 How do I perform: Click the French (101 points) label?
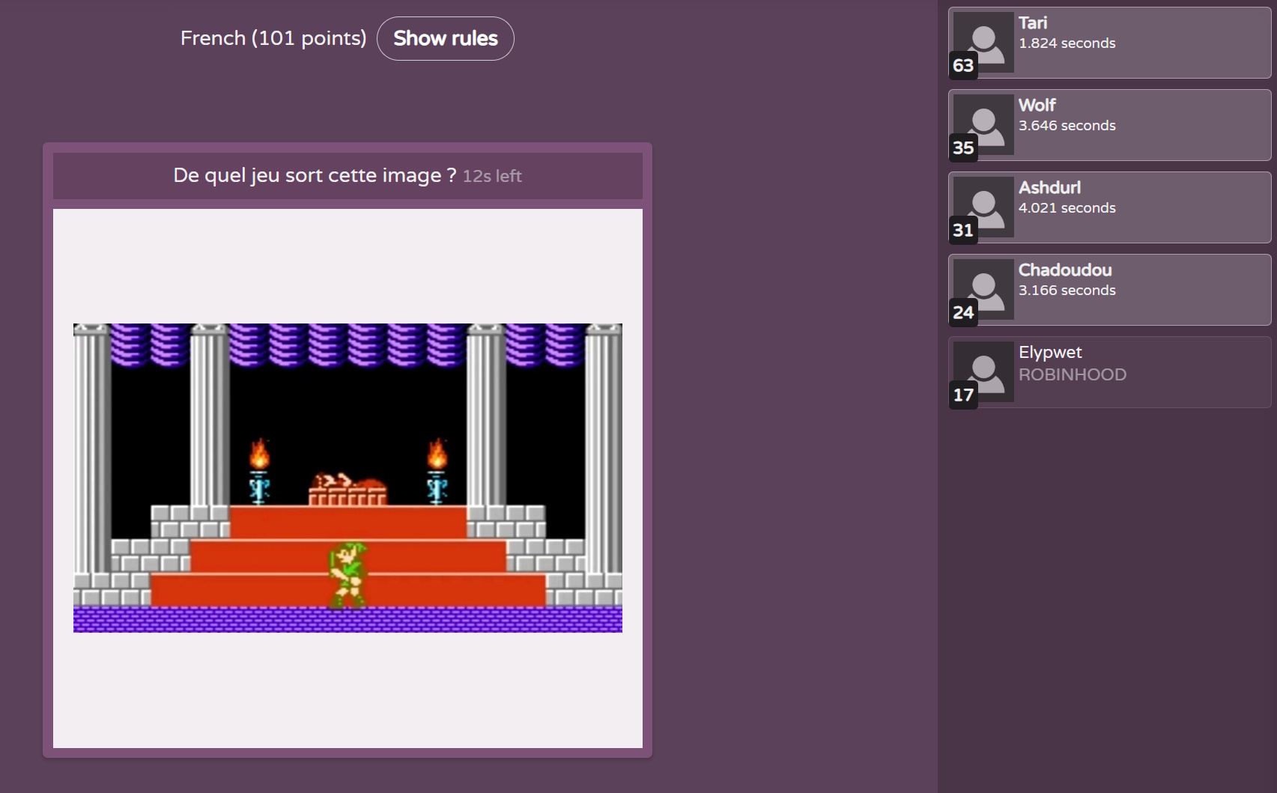273,38
